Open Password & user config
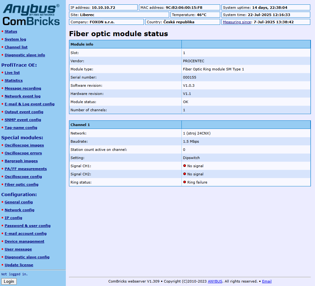 coord(27,226)
